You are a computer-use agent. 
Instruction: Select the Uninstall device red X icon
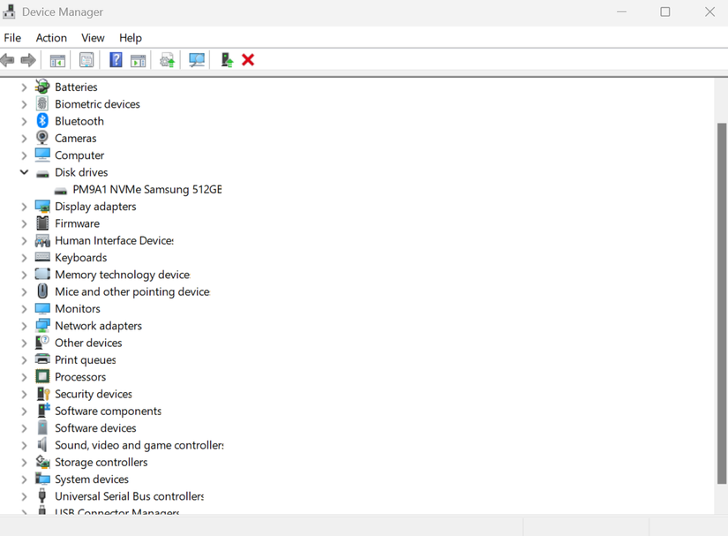(x=247, y=59)
